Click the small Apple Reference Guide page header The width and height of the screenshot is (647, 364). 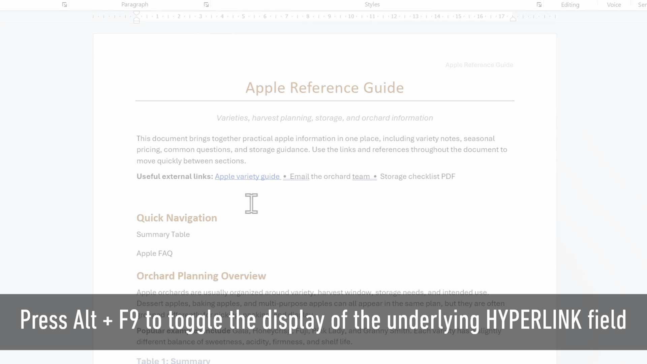[479, 65]
